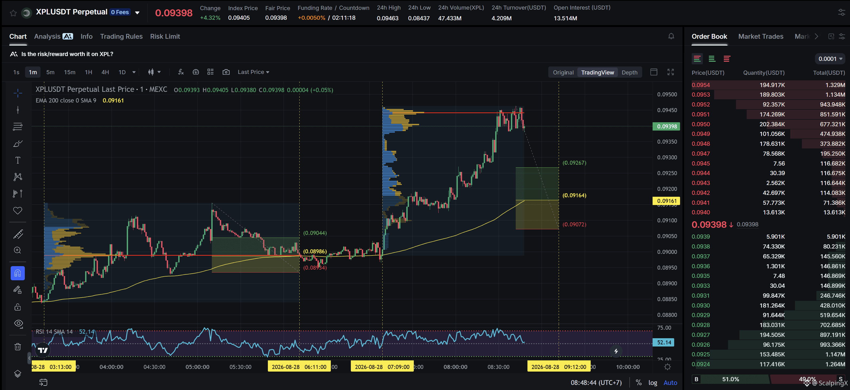Select the 15m timeframe

point(70,72)
